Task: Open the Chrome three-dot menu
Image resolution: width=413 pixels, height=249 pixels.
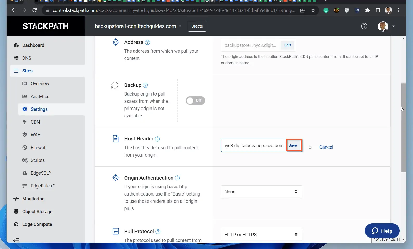Action: click(x=399, y=10)
